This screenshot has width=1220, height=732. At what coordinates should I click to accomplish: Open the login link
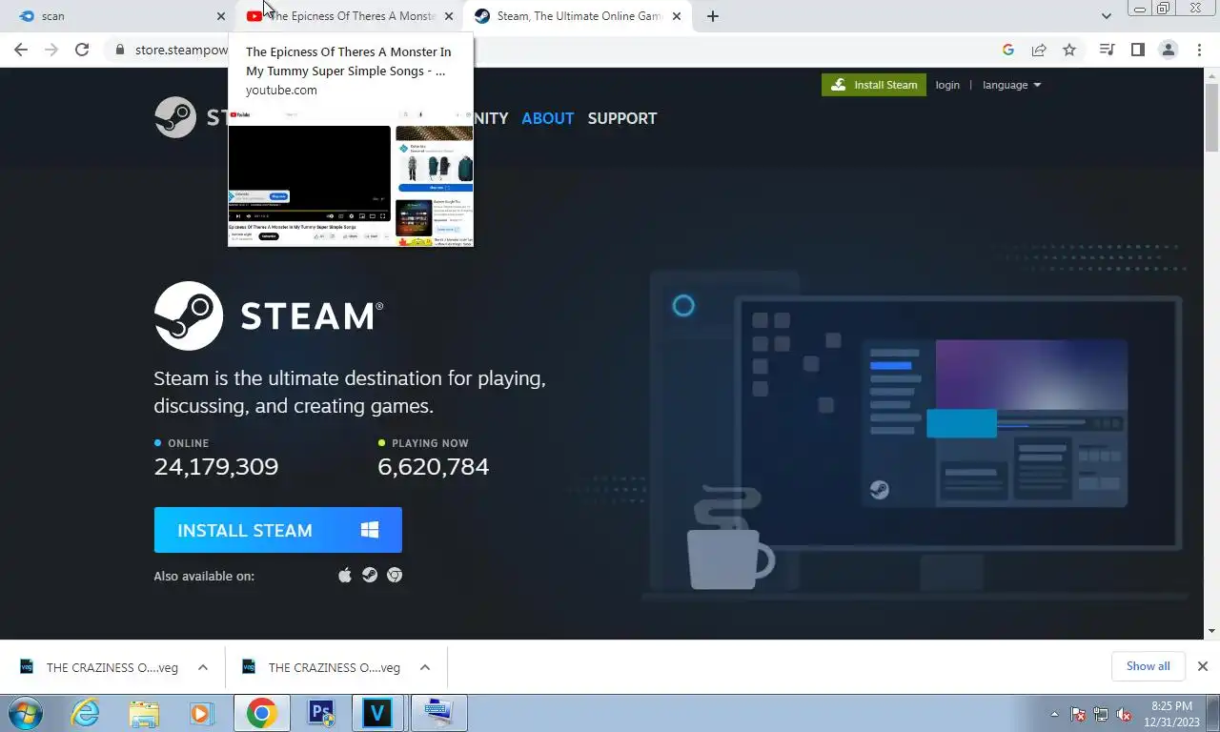947,85
